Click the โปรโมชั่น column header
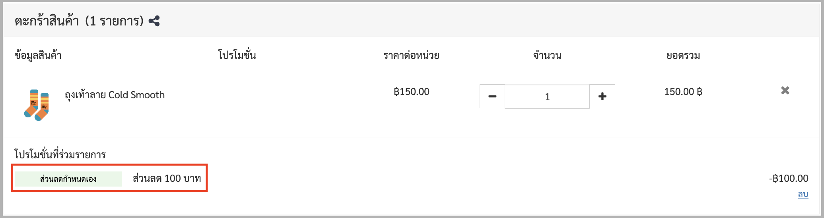Screen dimensions: 824x218 237,55
